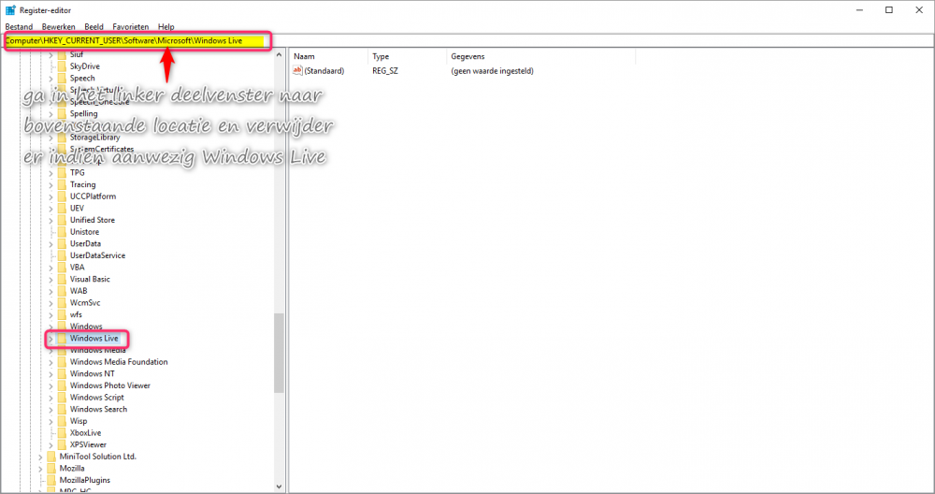The height and width of the screenshot is (494, 935).
Task: Expand the MiniTool Solution Ltd. key
Action: pyautogui.click(x=40, y=457)
